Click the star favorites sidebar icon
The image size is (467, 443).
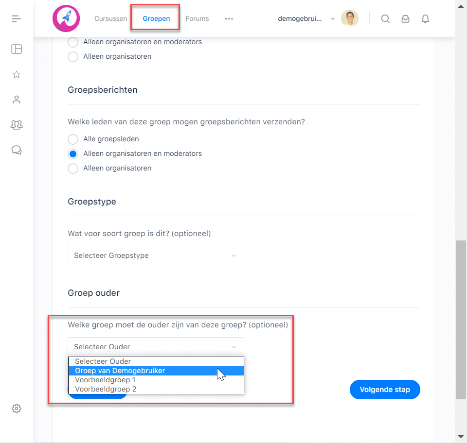point(17,74)
